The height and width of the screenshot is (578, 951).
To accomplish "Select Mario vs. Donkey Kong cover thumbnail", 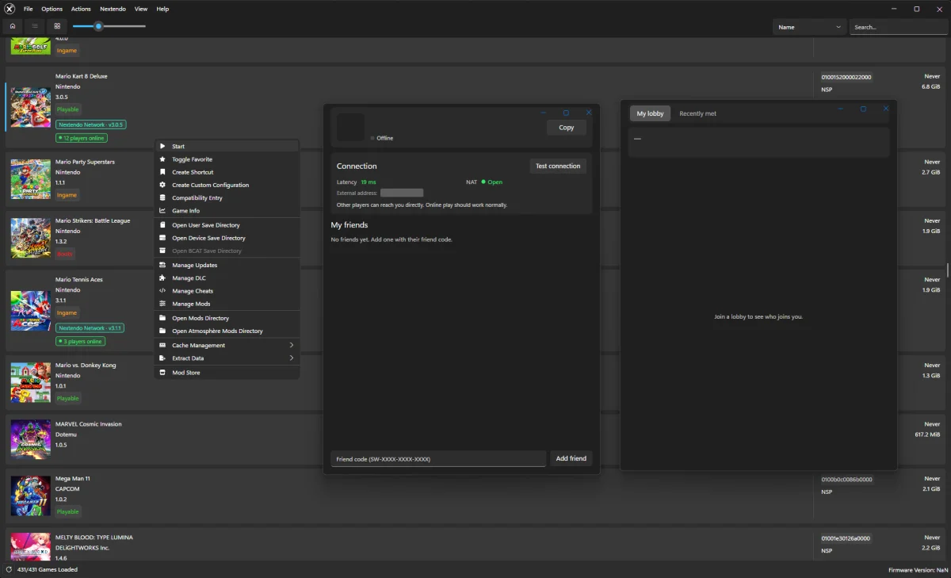I will coord(31,382).
